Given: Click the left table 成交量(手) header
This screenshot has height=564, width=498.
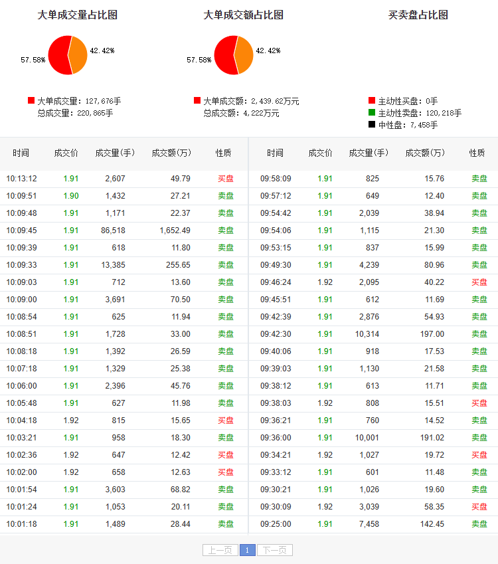Looking at the screenshot, I should tap(115, 153).
